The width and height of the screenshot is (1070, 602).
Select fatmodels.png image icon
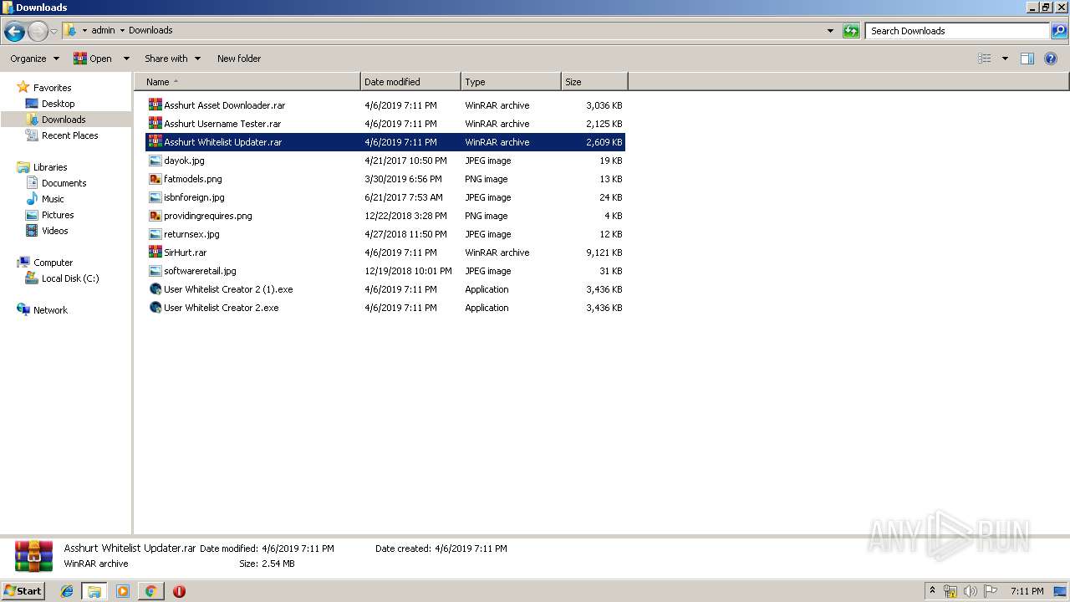point(155,179)
